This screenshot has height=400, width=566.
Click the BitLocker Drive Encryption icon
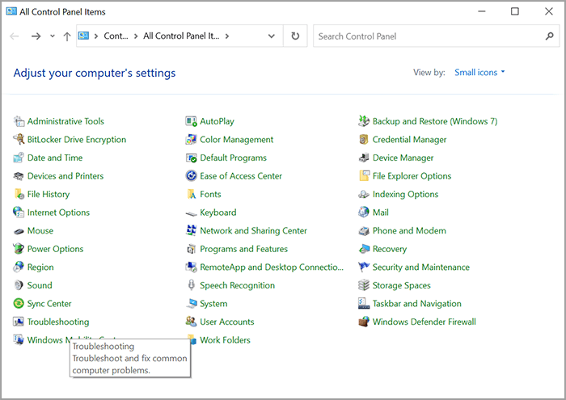pyautogui.click(x=19, y=140)
